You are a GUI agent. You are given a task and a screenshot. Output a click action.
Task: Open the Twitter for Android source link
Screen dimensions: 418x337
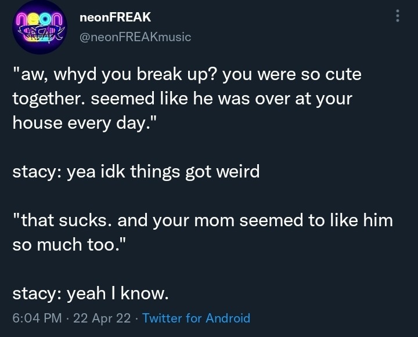tap(196, 318)
